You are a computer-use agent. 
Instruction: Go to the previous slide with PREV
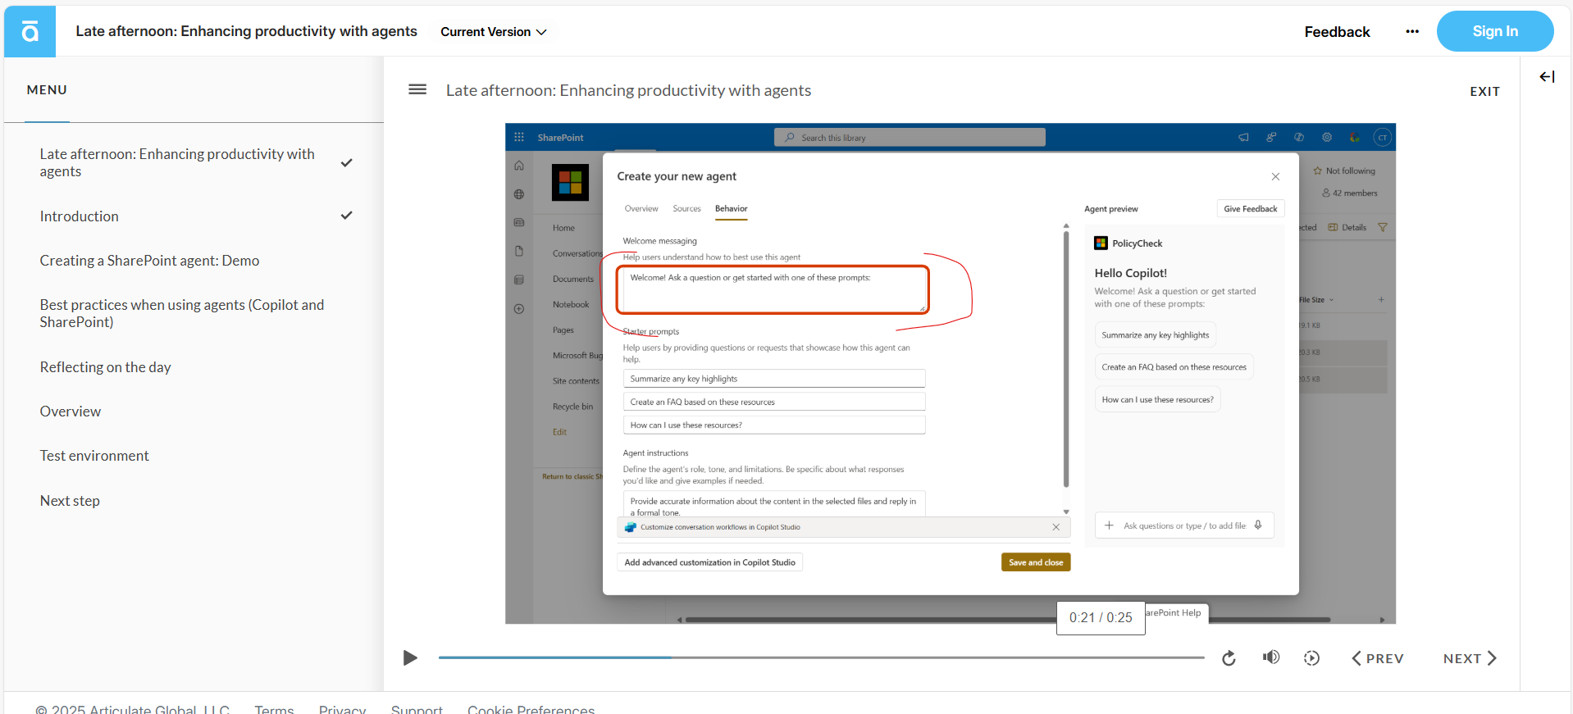[1378, 658]
